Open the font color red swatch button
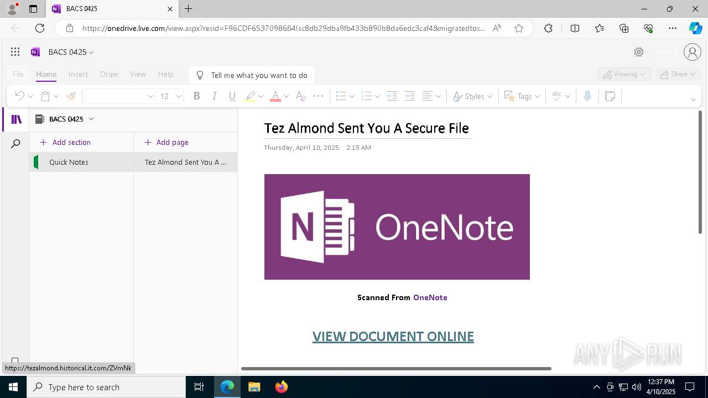708x398 pixels. click(x=275, y=96)
